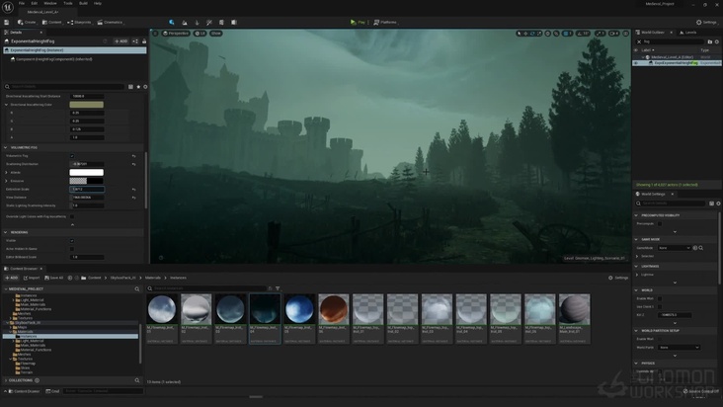Screen dimensions: 723x407
Task: Toggle the Volumetric Fog checkbox
Action: [x=72, y=155]
